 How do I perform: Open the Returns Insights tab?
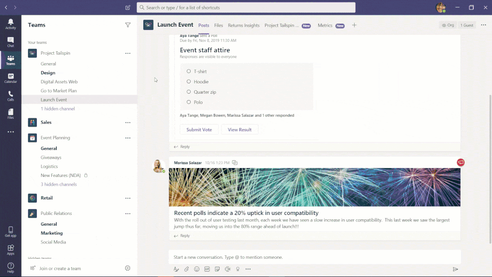point(244,26)
